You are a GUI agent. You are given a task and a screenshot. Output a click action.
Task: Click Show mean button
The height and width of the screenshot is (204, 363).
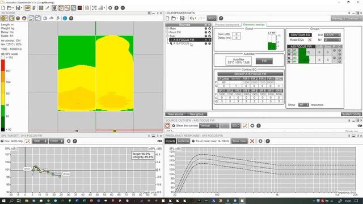[x=239, y=141]
